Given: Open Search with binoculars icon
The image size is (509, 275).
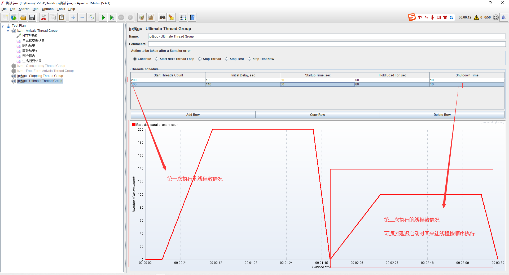Looking at the screenshot, I should (162, 17).
